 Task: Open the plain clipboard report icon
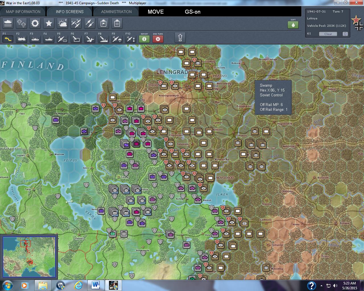(117, 23)
